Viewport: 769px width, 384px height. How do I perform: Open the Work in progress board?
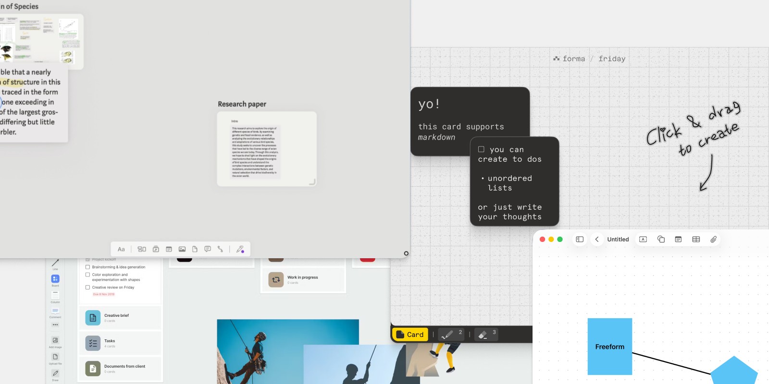[x=303, y=279]
